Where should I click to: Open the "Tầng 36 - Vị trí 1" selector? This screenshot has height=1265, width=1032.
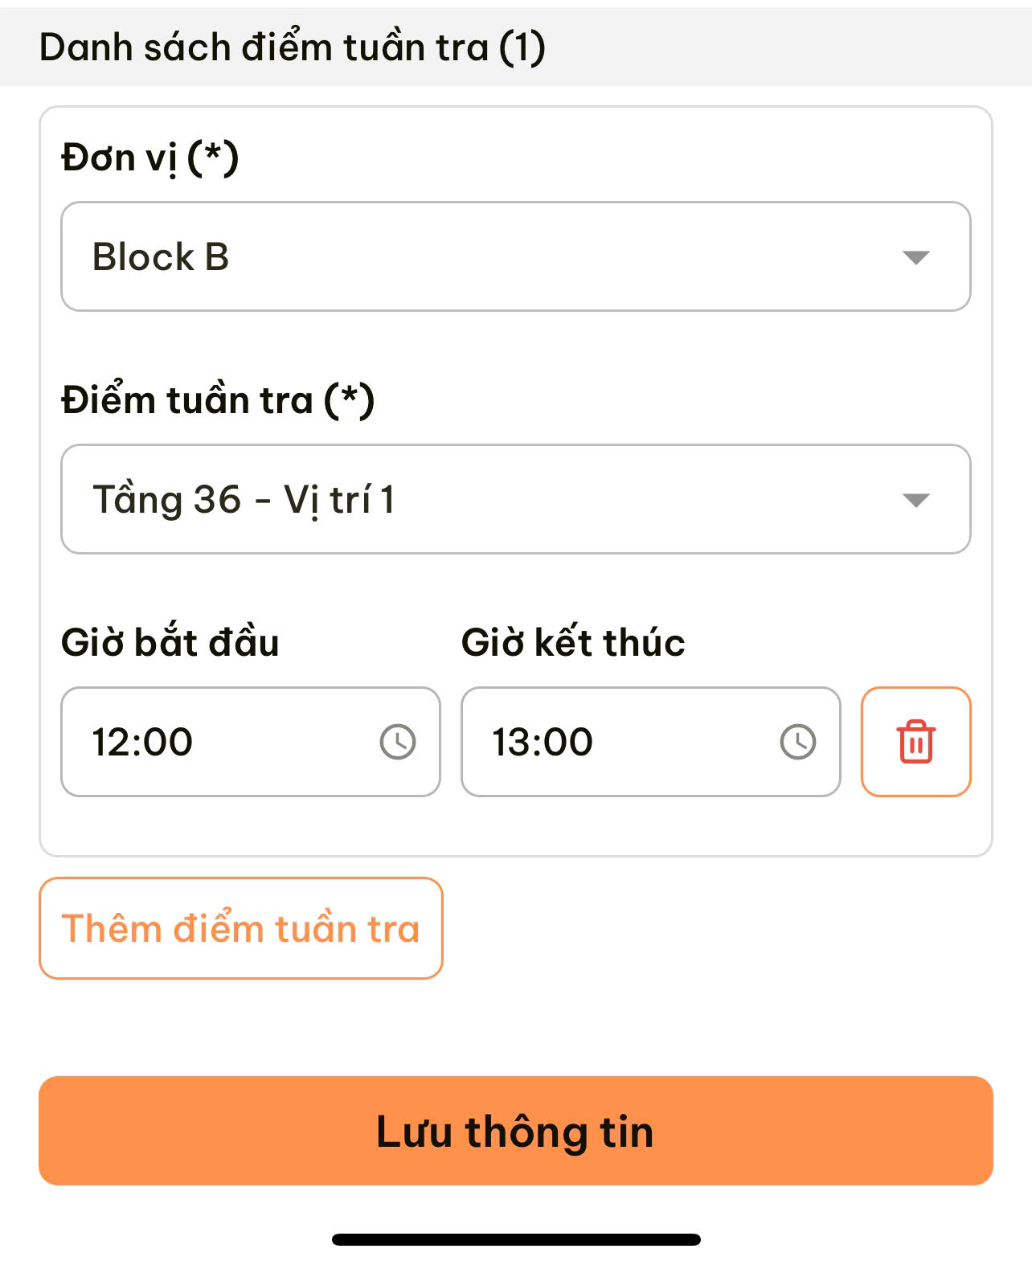tap(482, 500)
